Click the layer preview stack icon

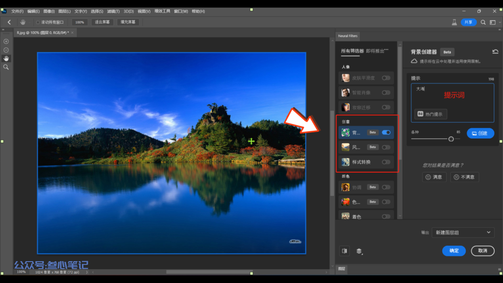tap(359, 251)
